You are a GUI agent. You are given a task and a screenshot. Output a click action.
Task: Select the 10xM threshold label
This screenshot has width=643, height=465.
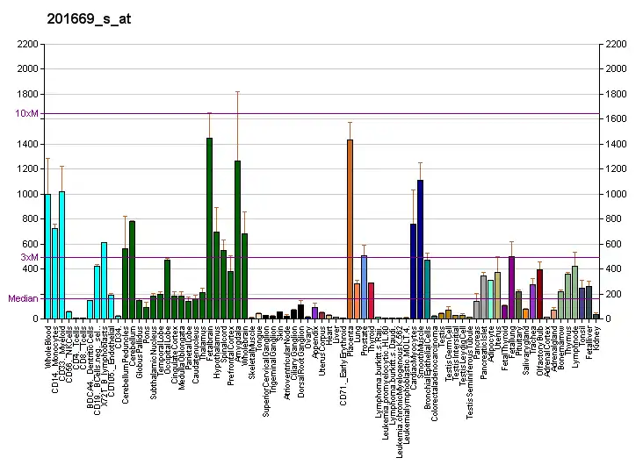click(x=26, y=113)
